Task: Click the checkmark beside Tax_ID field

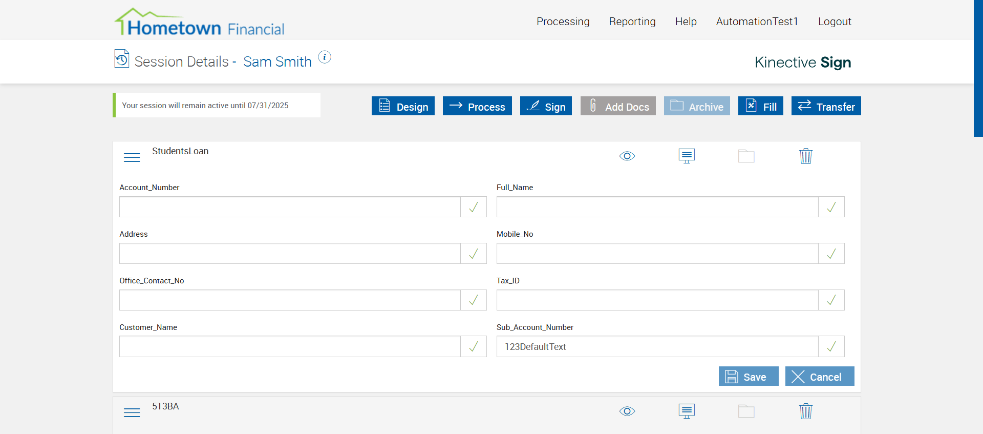Action: (831, 300)
